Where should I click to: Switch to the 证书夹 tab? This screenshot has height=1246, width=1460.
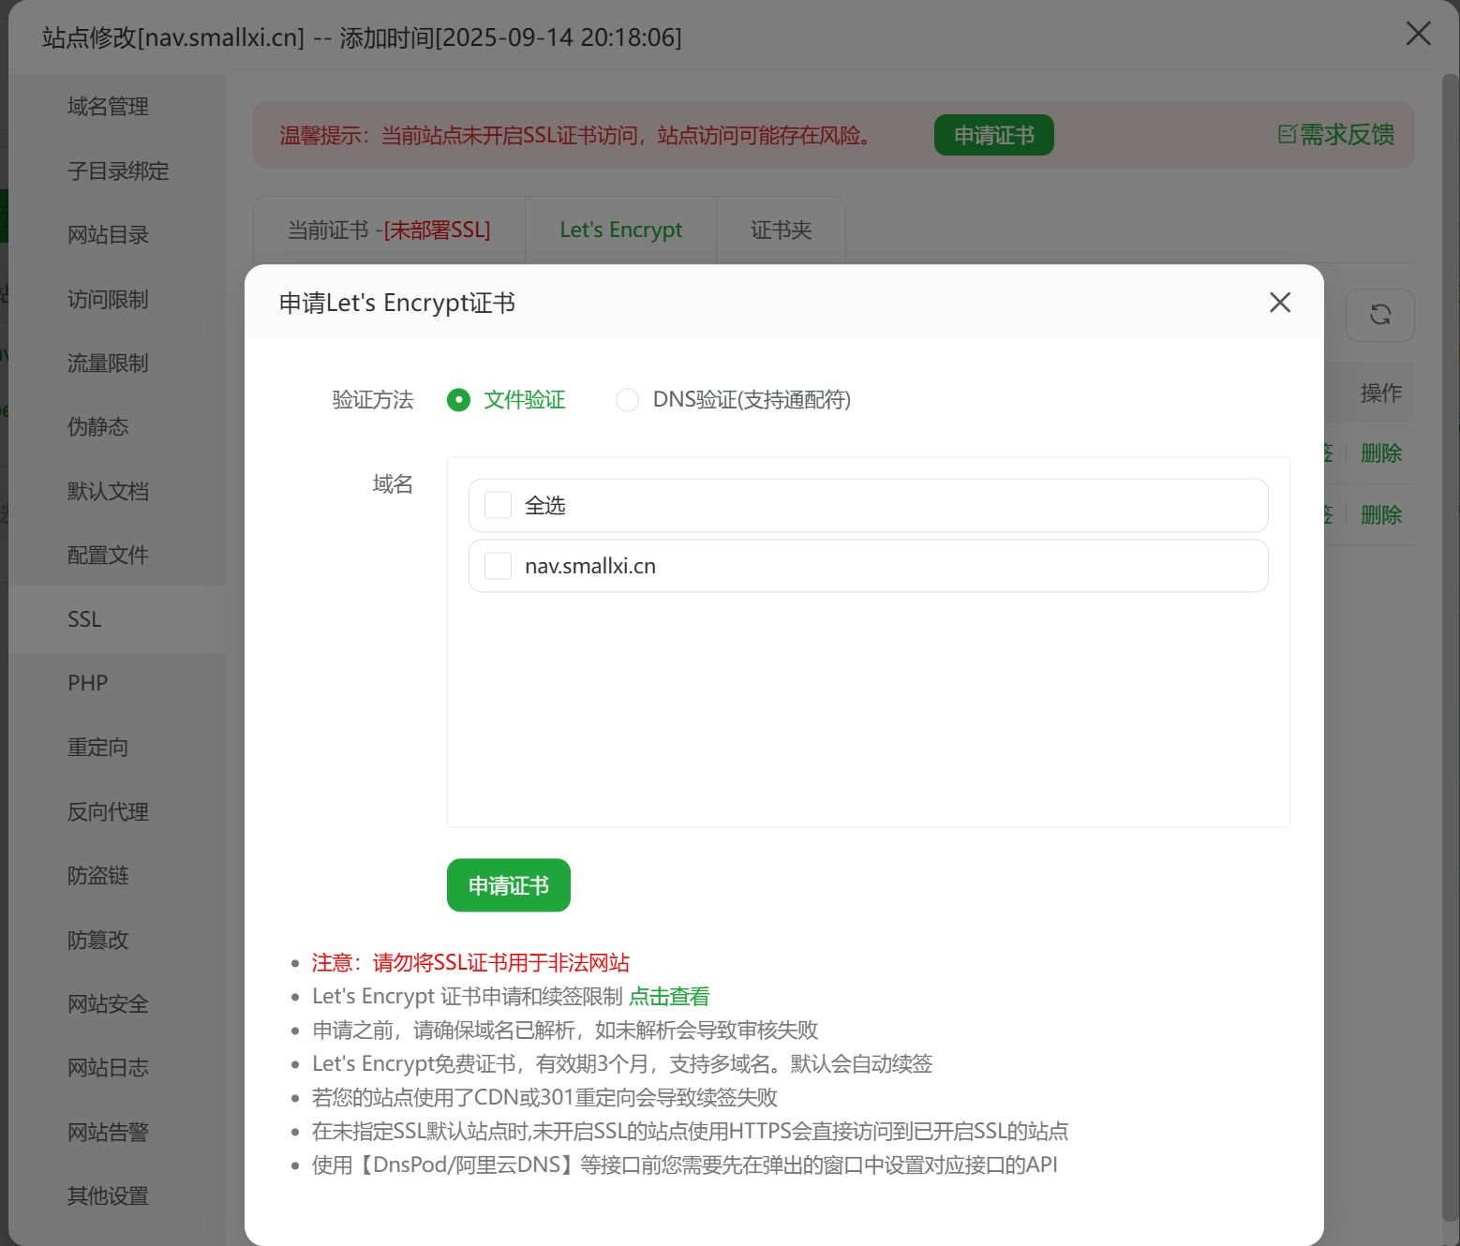[781, 230]
